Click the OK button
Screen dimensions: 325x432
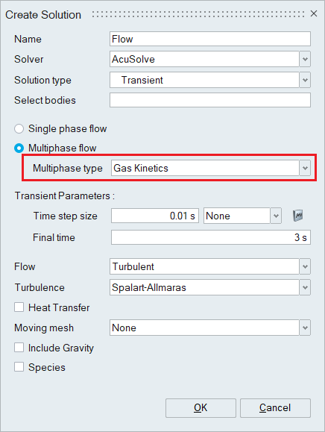coord(201,408)
